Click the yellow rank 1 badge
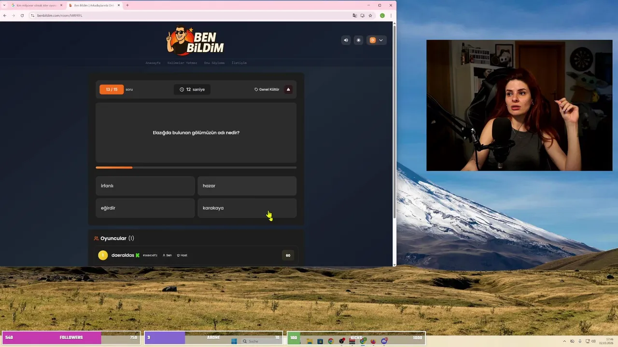This screenshot has width=618, height=347. 103,255
